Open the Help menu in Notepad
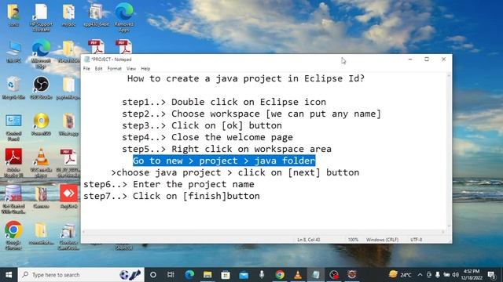This screenshot has width=503, height=282. [x=145, y=69]
